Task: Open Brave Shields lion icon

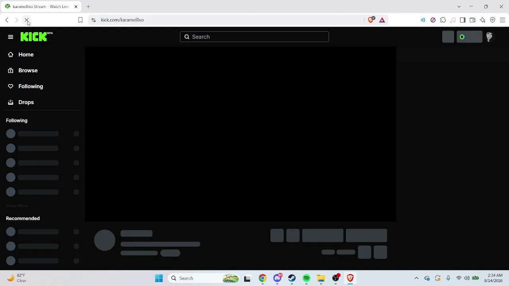Action: [x=371, y=20]
